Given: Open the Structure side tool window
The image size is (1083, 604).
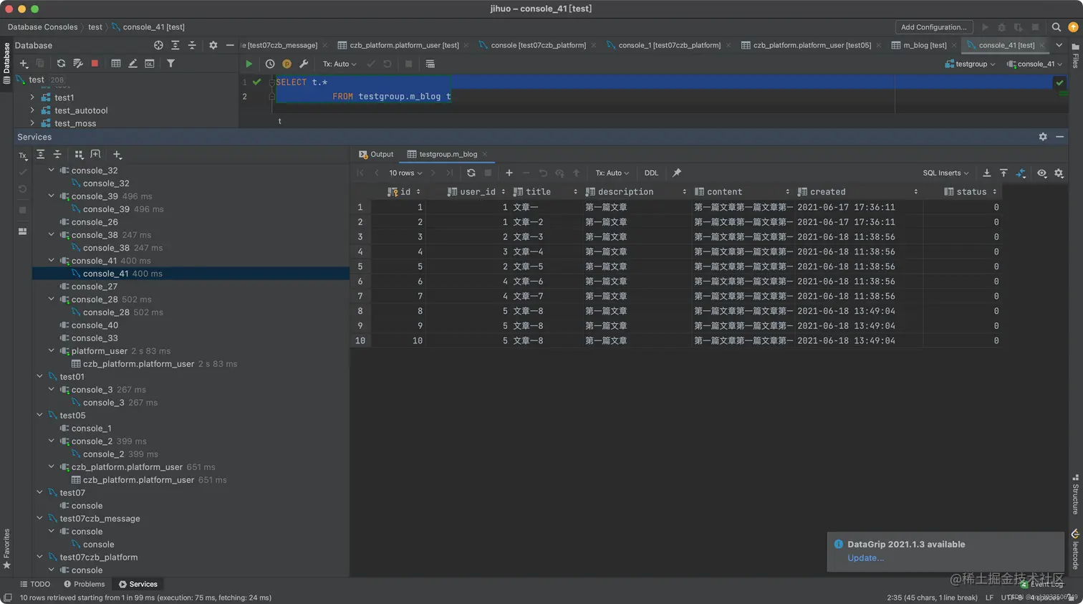Looking at the screenshot, I should (x=1075, y=494).
